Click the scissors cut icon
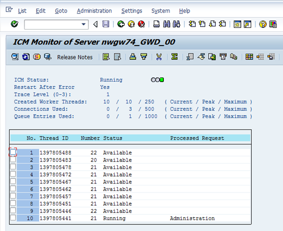 pos(159,57)
